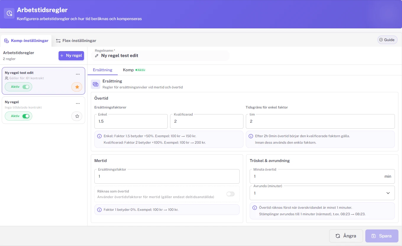Click the people icon next to Gäller för: 61 kontrakt
Viewport: 402px width, 246px height.
7,78
